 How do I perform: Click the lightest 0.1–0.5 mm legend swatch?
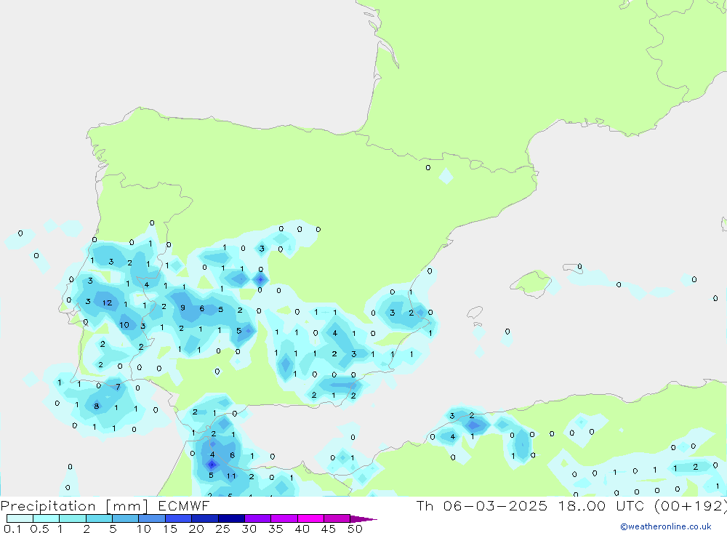(x=20, y=518)
